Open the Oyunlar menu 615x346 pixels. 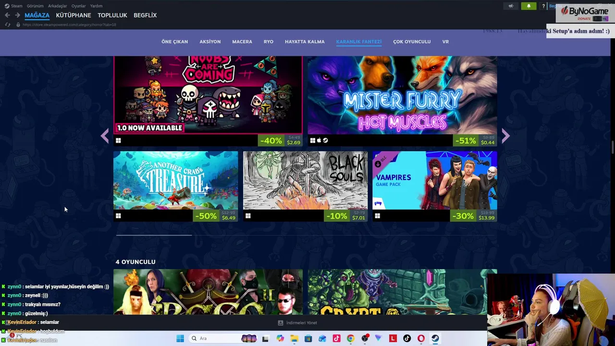(x=78, y=6)
